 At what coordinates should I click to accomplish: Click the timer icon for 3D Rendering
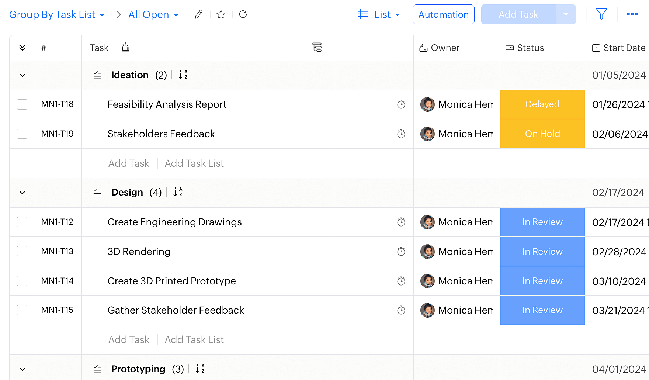click(x=401, y=252)
